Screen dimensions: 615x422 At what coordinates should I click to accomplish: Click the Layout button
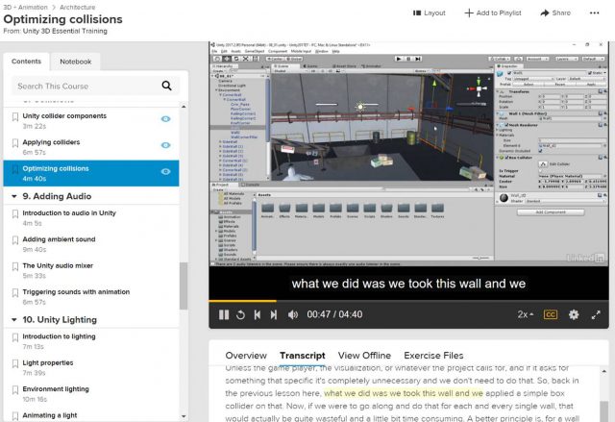430,12
